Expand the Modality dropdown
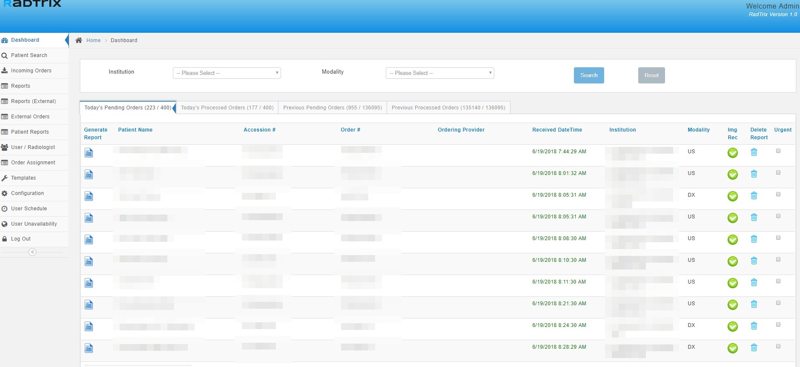This screenshot has width=800, height=367. [x=439, y=73]
